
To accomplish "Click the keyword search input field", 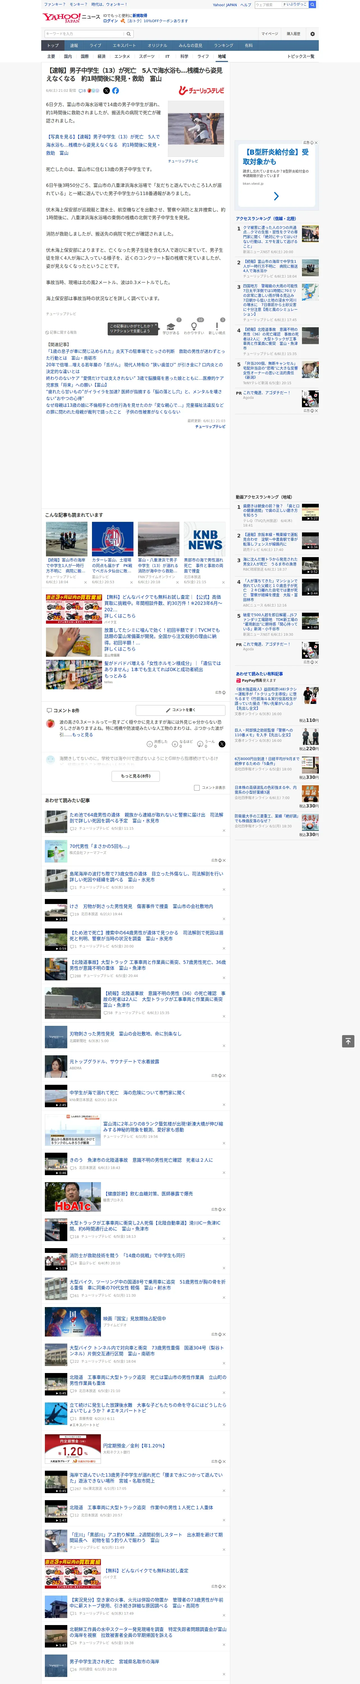I will 84,33.
